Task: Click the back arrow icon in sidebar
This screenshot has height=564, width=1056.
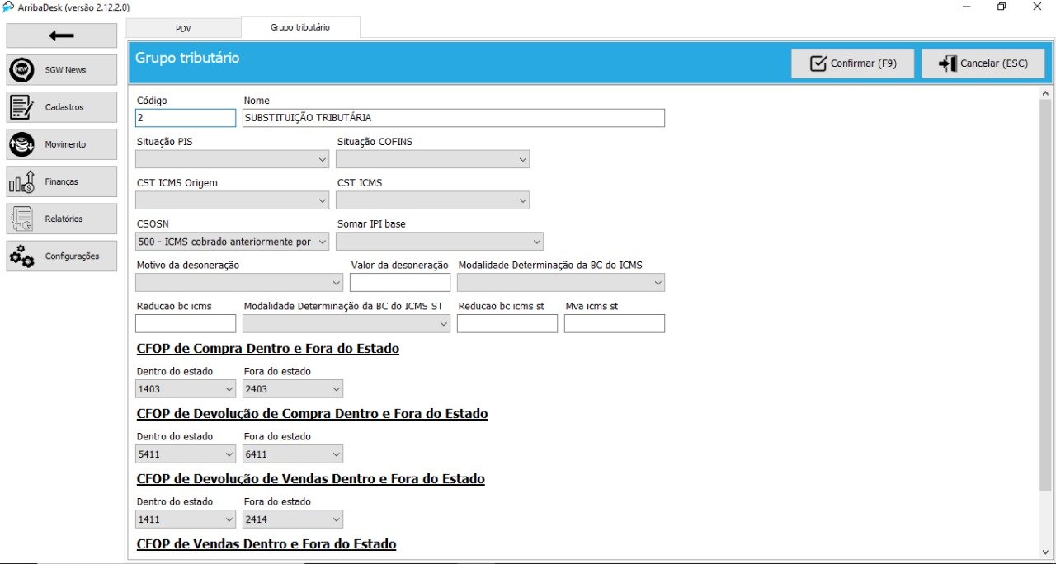Action: point(61,35)
